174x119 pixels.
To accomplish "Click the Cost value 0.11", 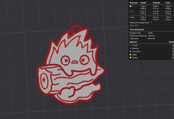I will point(137,26).
